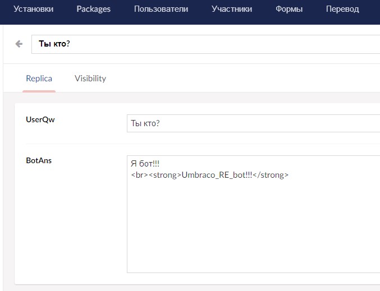Go to the Пользователи section
The image size is (380, 291).
[161, 9]
